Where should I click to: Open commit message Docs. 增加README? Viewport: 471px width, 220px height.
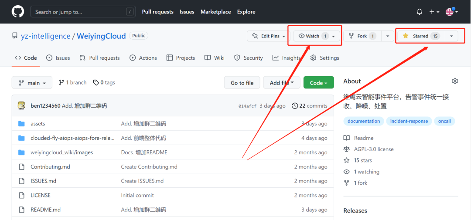click(x=144, y=152)
